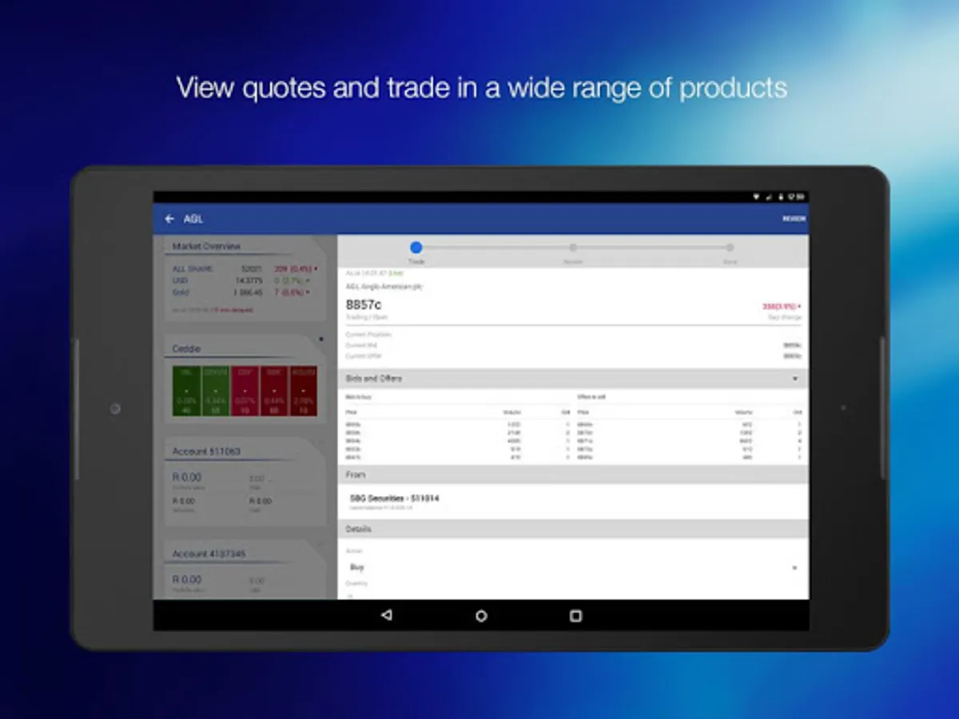Tap the red price change value
The height and width of the screenshot is (719, 959).
(x=781, y=306)
